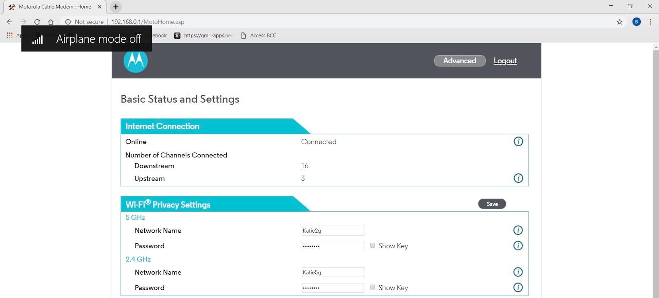This screenshot has height=298, width=659.
Task: Enable Show Key for 2.4 GHz password
Action: pos(373,287)
